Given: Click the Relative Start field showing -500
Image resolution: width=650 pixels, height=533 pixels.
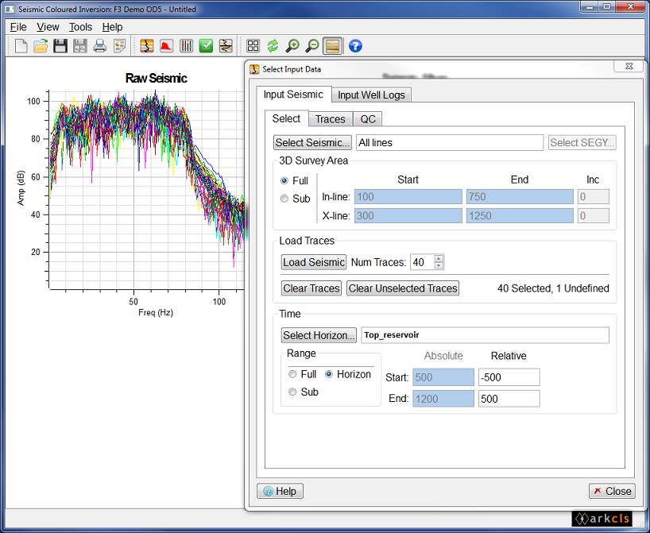Looking at the screenshot, I should pos(509,377).
